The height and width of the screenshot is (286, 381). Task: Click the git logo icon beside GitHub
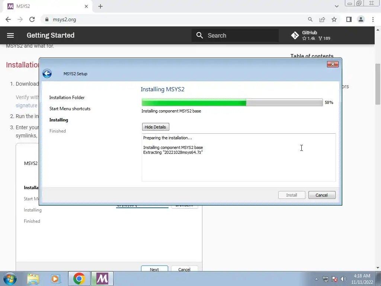coord(295,35)
